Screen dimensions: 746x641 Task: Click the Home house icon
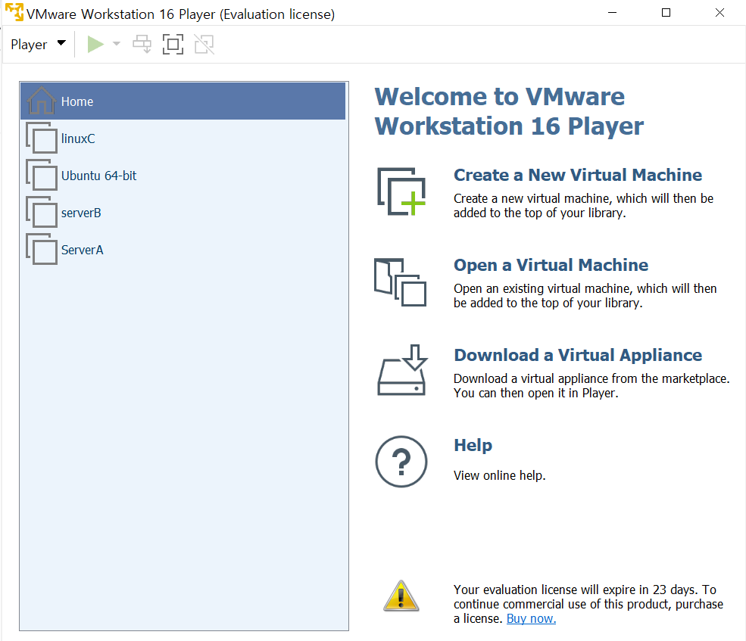click(42, 101)
